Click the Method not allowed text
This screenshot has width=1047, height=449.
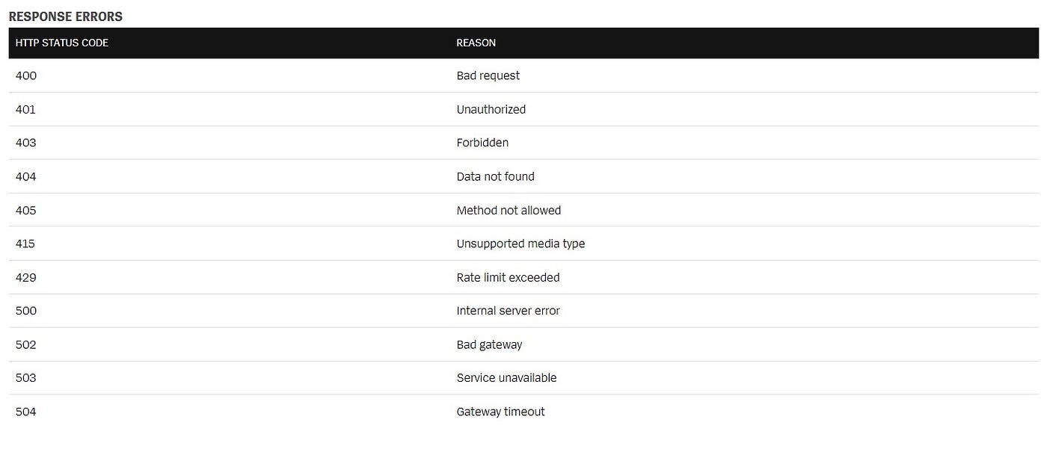509,210
